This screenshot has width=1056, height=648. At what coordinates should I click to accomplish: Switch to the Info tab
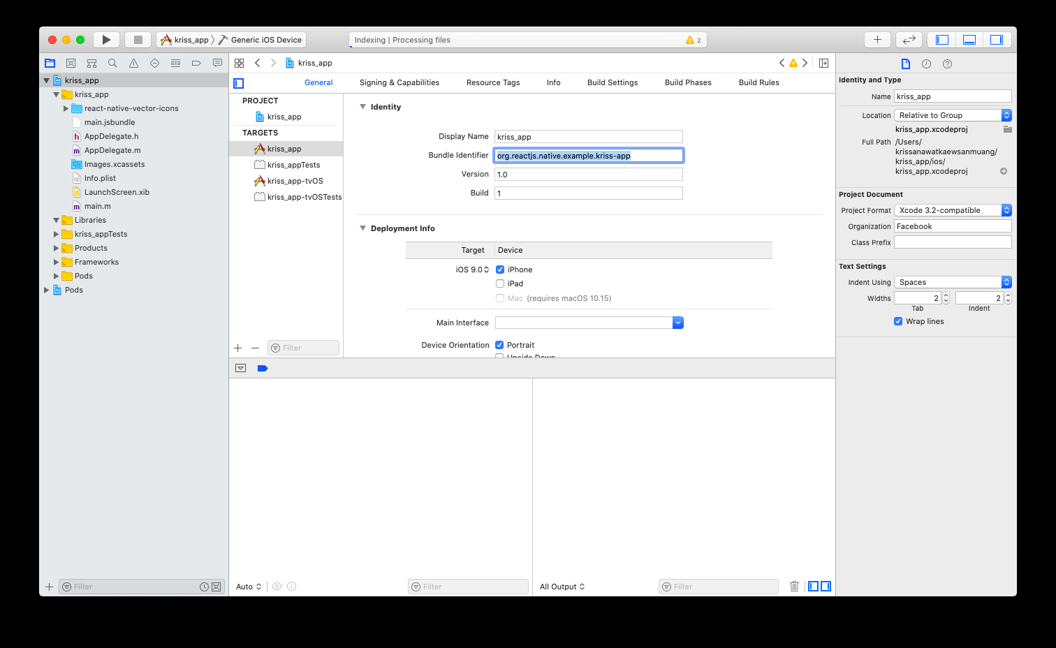(x=554, y=82)
